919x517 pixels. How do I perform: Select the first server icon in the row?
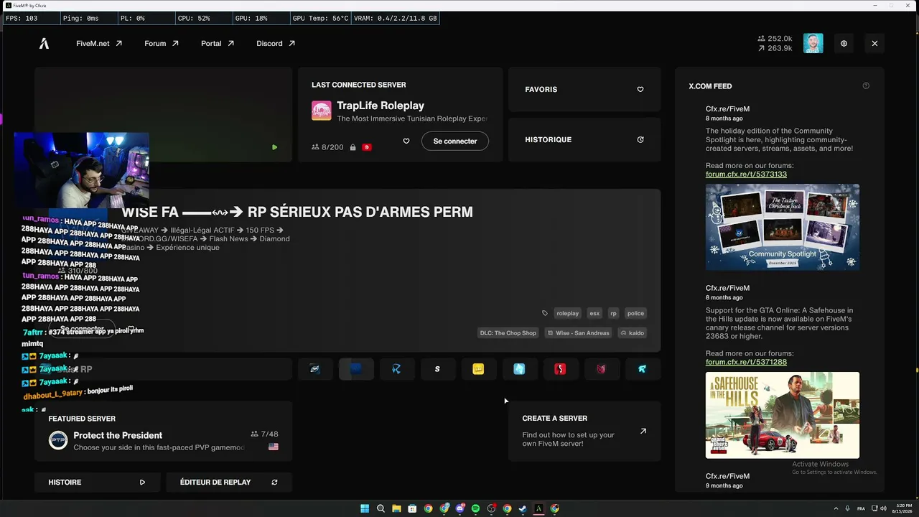coord(314,369)
